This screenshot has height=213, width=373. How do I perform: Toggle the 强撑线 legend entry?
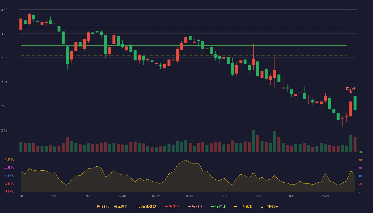(218, 207)
